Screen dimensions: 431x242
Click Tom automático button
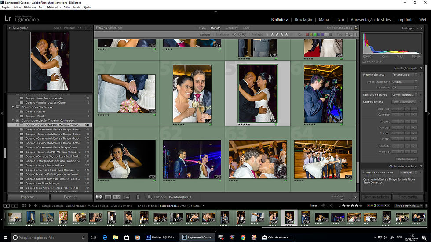pos(404,102)
